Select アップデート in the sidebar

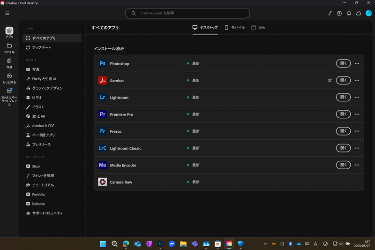pyautogui.click(x=52, y=47)
